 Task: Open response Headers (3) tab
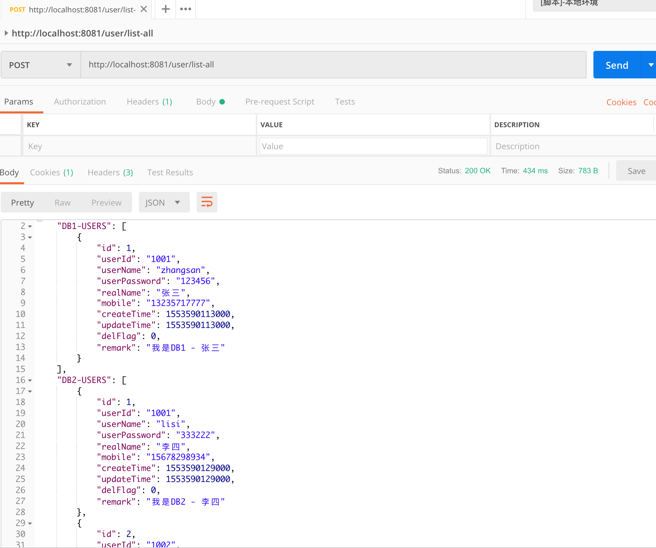point(110,173)
